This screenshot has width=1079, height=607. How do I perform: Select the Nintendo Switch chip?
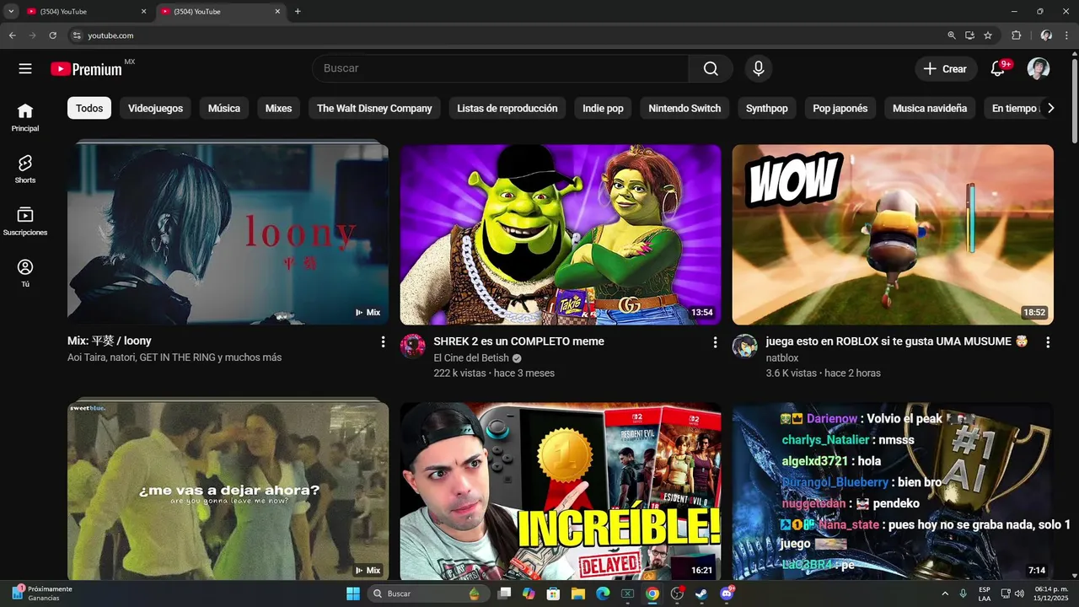684,108
